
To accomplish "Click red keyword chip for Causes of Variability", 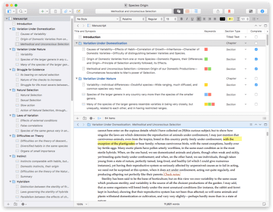I will tap(206, 49).
